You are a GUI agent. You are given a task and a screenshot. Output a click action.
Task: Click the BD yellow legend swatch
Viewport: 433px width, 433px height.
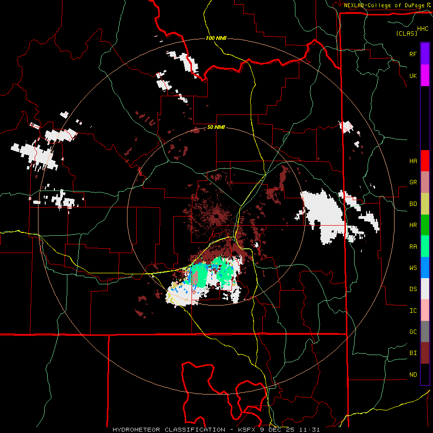(425, 204)
